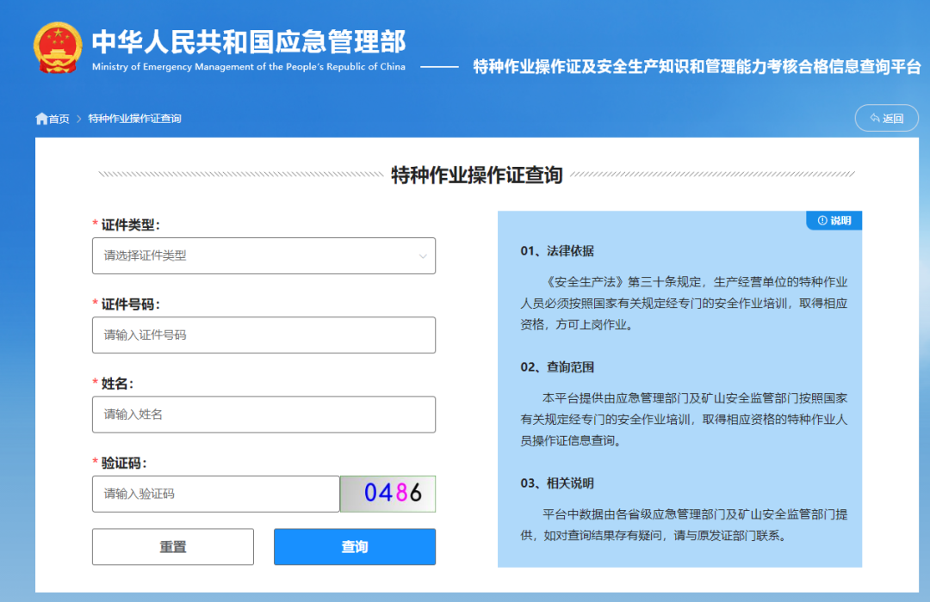The height and width of the screenshot is (602, 930).
Task: Refresh the captcha by clicking its code
Action: tap(387, 494)
